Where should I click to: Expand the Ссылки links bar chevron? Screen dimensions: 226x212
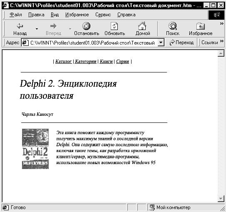222,41
